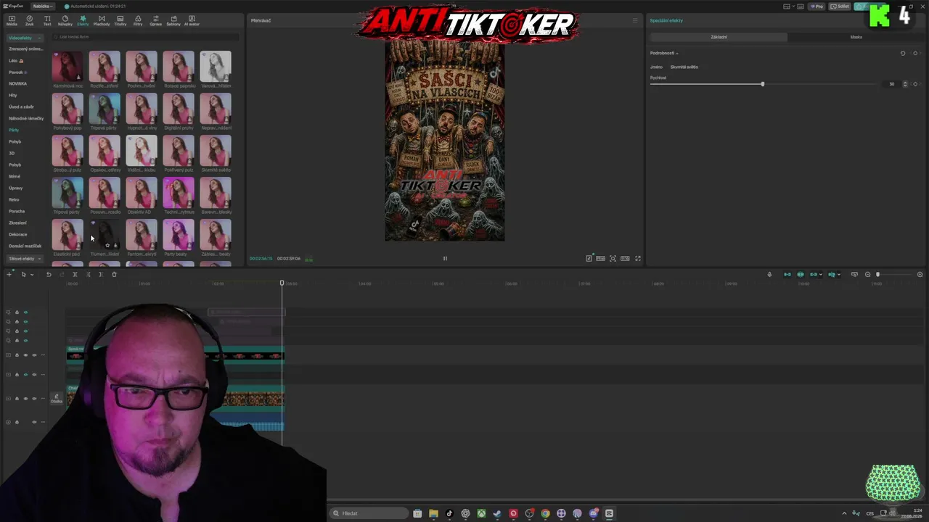
Task: Click the Rychlost value stepper arrows
Action: [x=905, y=84]
